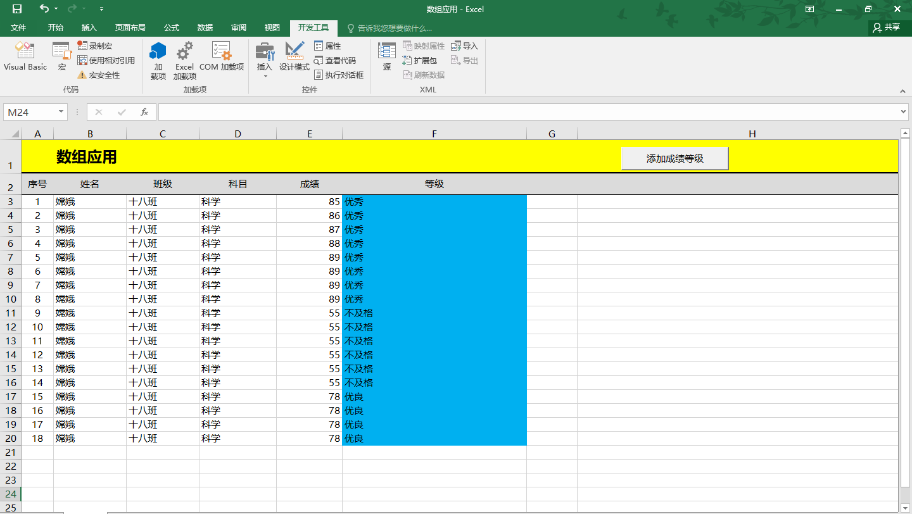
Task: Open macro security (宏安全性) settings
Action: [x=99, y=75]
